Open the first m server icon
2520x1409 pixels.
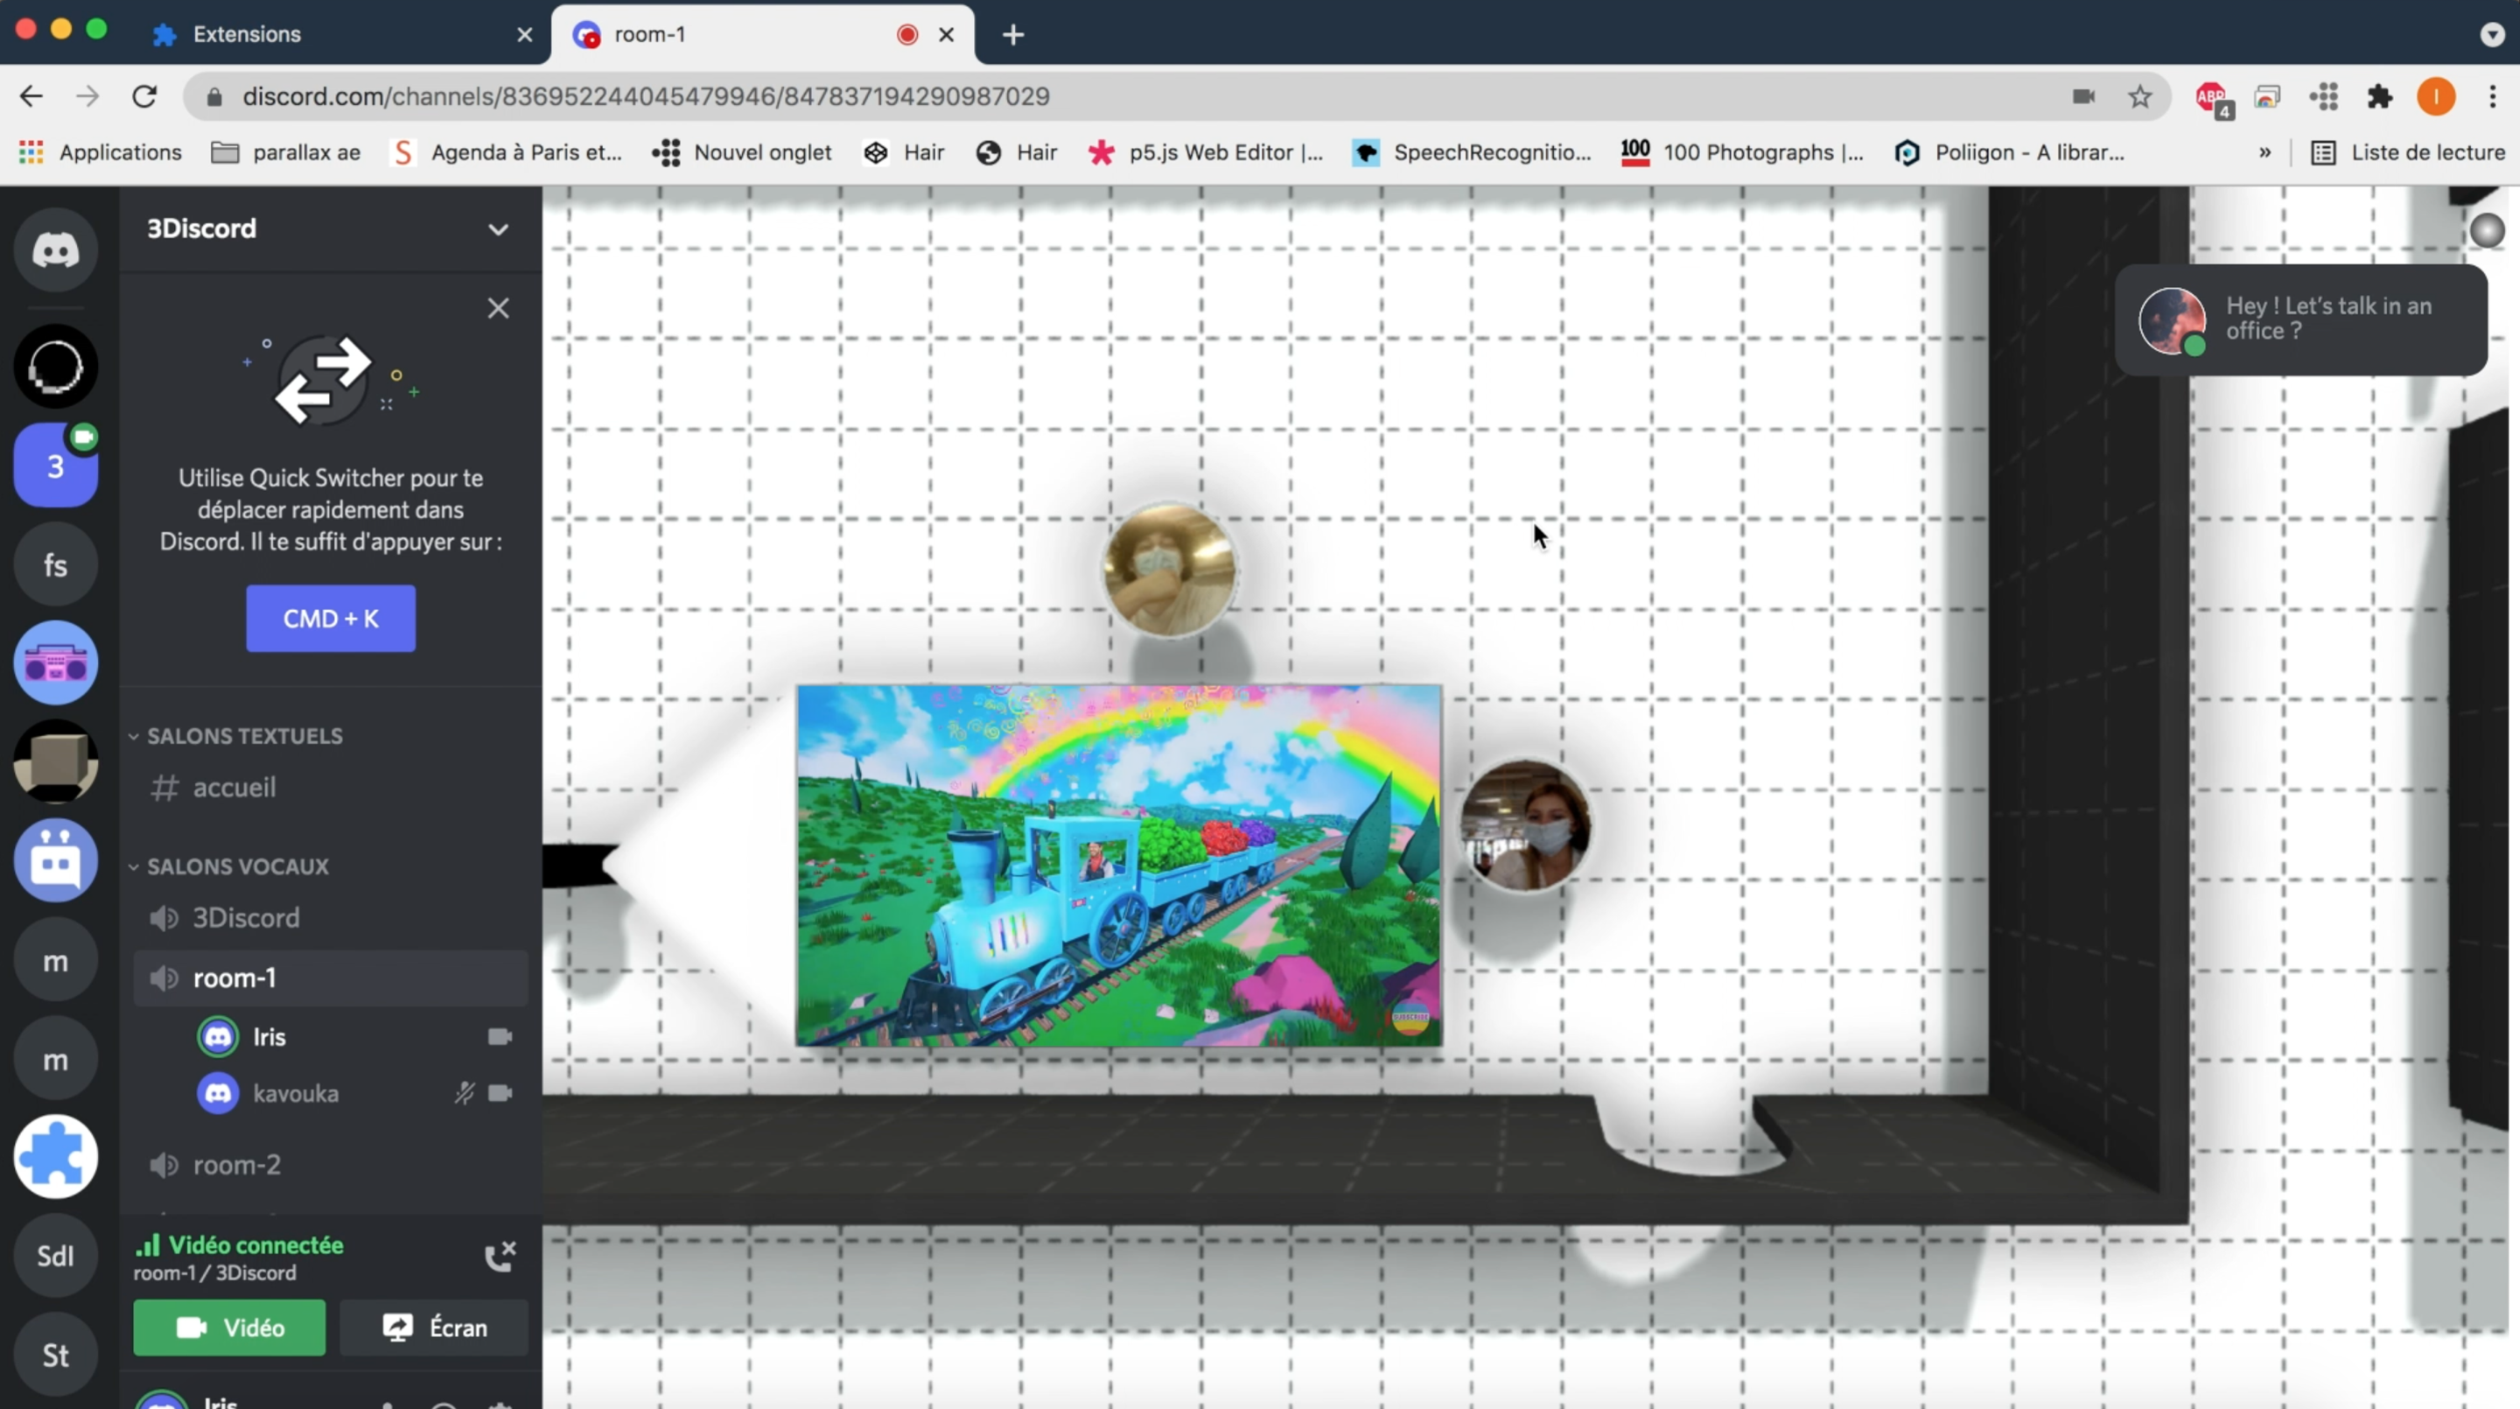pyautogui.click(x=56, y=960)
